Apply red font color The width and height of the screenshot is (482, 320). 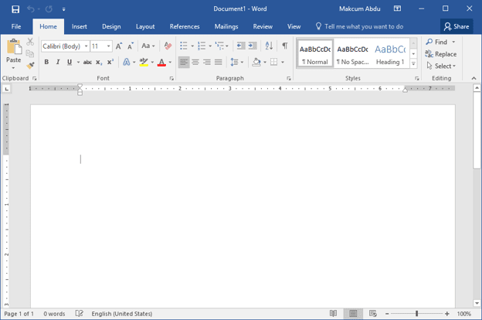tap(161, 62)
